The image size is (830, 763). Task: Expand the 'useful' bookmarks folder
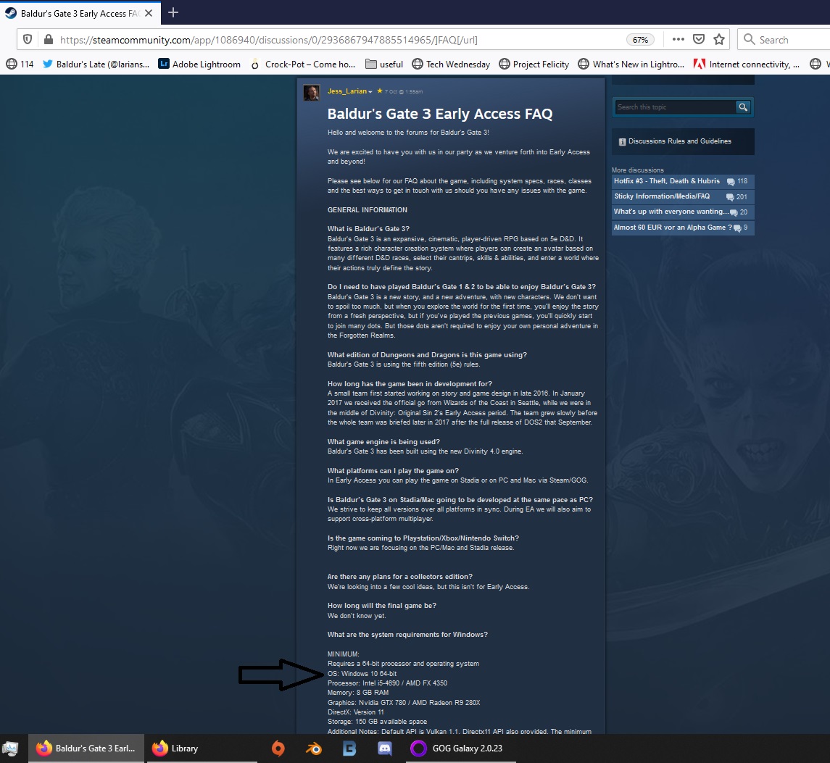coord(384,64)
